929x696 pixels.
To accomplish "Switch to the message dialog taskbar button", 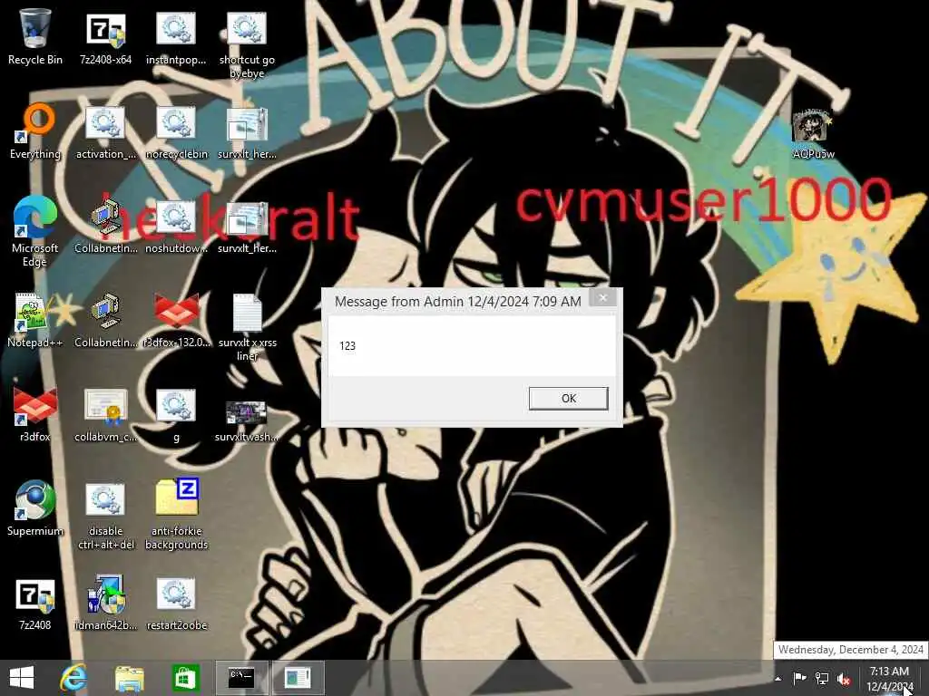I will [298, 678].
